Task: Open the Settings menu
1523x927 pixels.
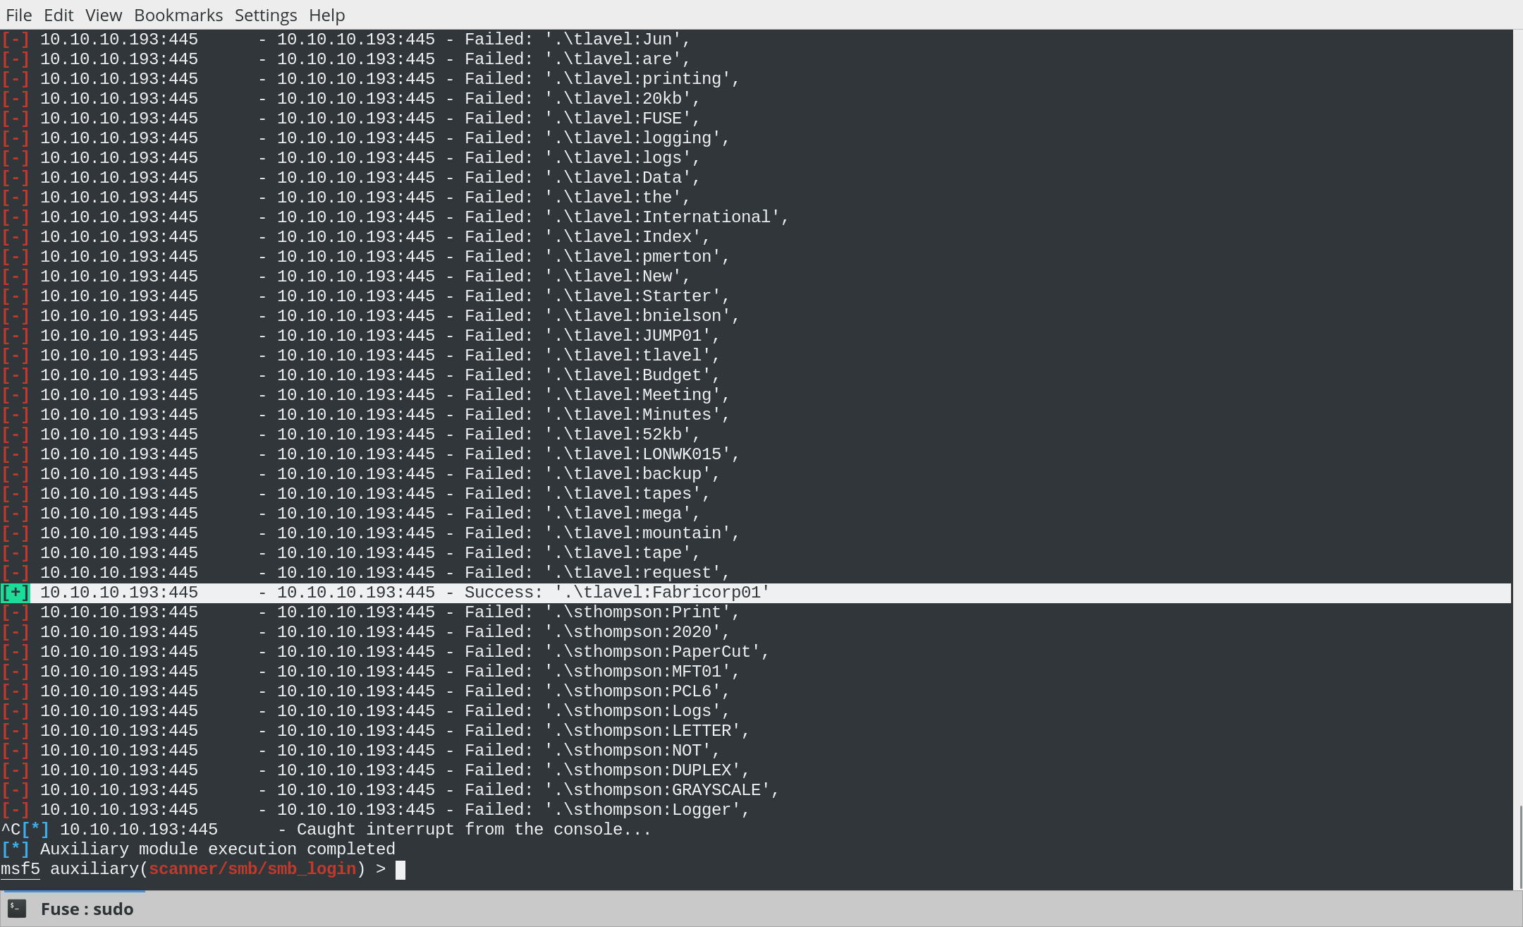Action: (266, 15)
